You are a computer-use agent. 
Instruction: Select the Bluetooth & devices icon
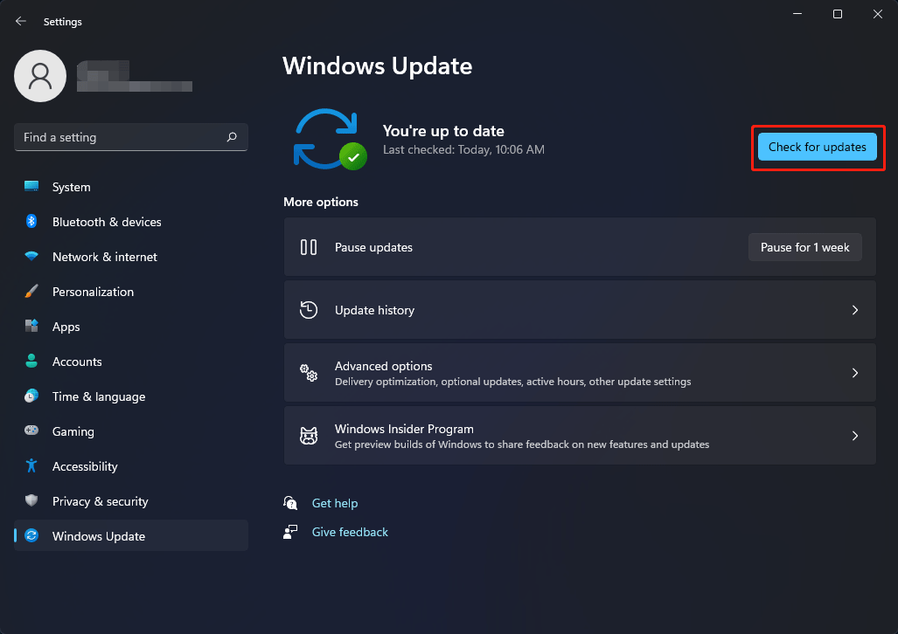click(x=31, y=222)
